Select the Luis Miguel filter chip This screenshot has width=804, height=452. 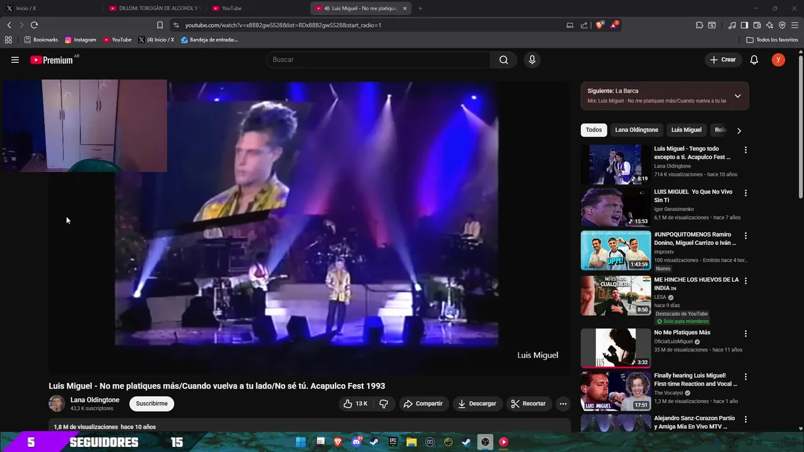coord(686,130)
